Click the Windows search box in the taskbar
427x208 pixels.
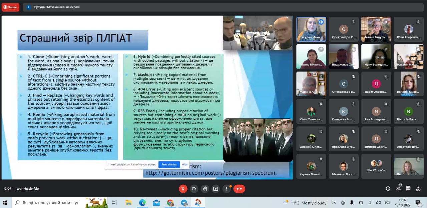click(50, 203)
